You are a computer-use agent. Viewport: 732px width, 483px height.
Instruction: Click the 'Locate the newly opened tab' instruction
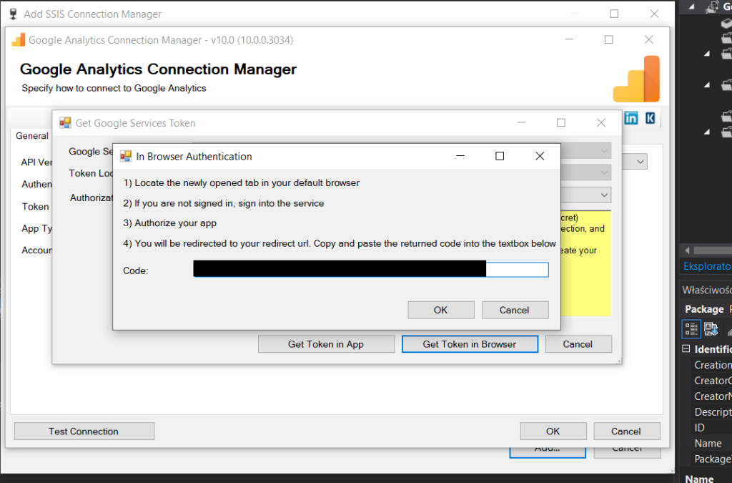(242, 183)
